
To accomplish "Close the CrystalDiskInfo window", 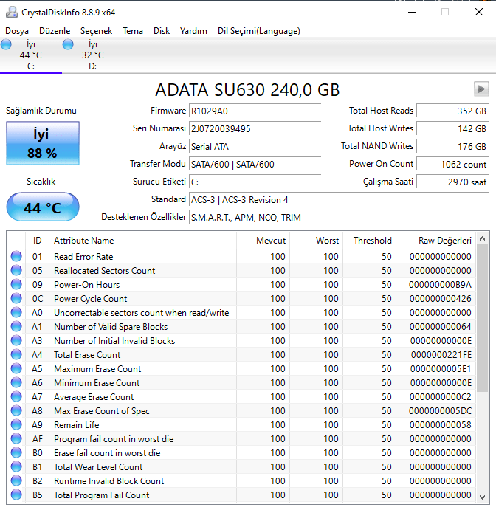I will click(x=479, y=12).
